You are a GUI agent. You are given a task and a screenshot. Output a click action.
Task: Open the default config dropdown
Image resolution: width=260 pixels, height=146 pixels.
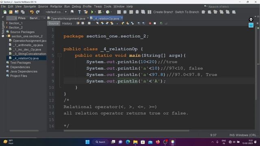tap(56, 12)
